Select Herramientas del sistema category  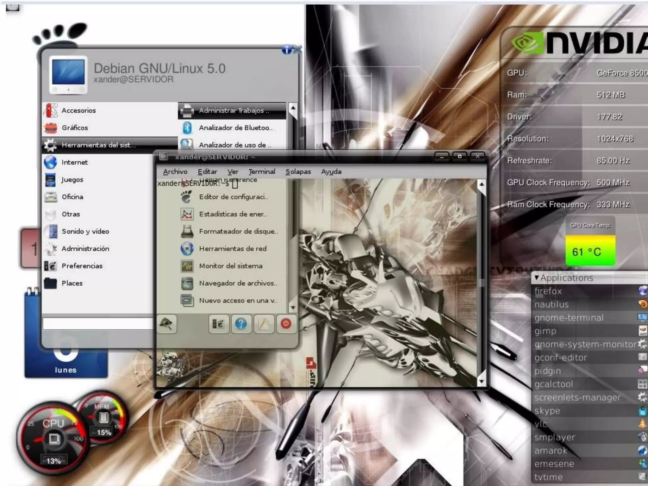click(109, 145)
